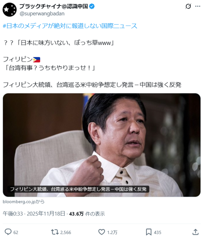Open the @superwangbadan handle link

click(x=42, y=14)
